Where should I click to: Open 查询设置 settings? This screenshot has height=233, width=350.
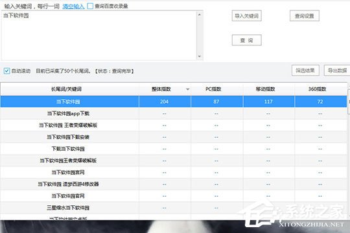305,16
